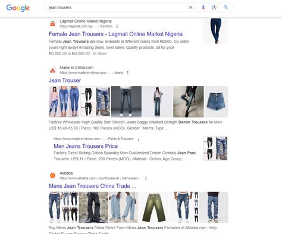Click last Alibaba image of patterned blue jeans
The width and height of the screenshot is (282, 234).
click(214, 207)
